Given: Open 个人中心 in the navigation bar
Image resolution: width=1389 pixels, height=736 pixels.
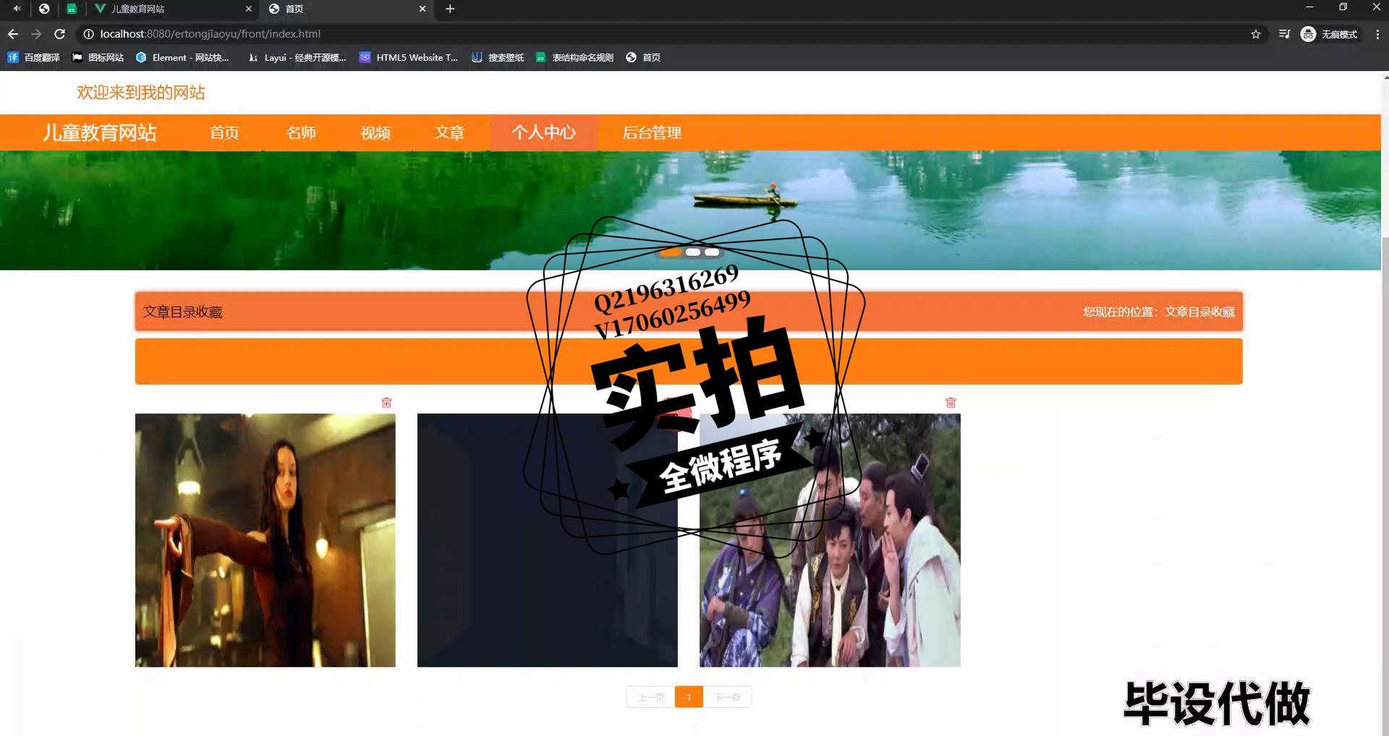Looking at the screenshot, I should click(543, 133).
